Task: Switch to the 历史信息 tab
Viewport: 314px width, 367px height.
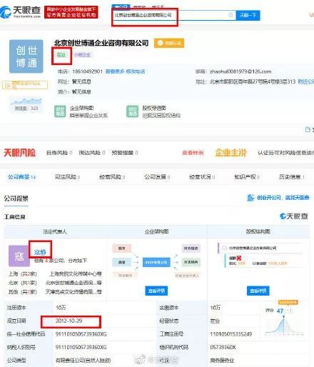Action: coord(292,177)
